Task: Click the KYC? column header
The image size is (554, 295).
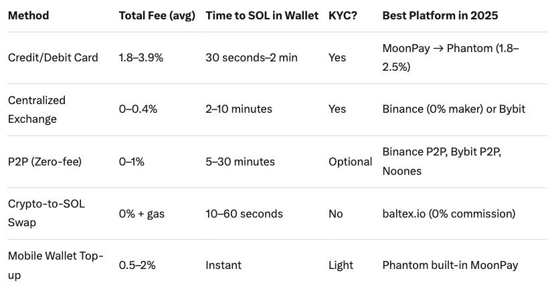Action: [x=343, y=15]
